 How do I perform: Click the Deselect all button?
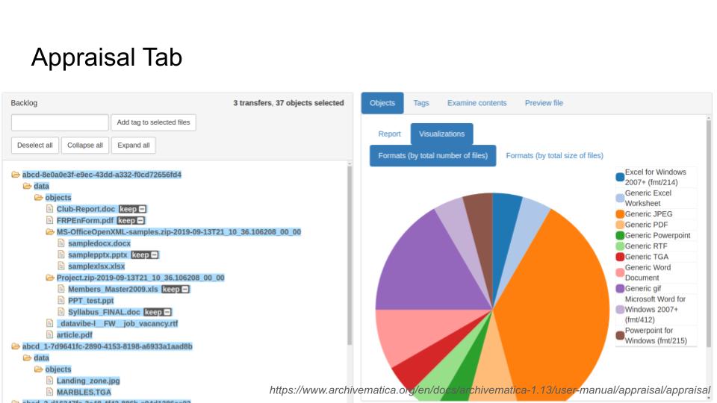point(35,146)
